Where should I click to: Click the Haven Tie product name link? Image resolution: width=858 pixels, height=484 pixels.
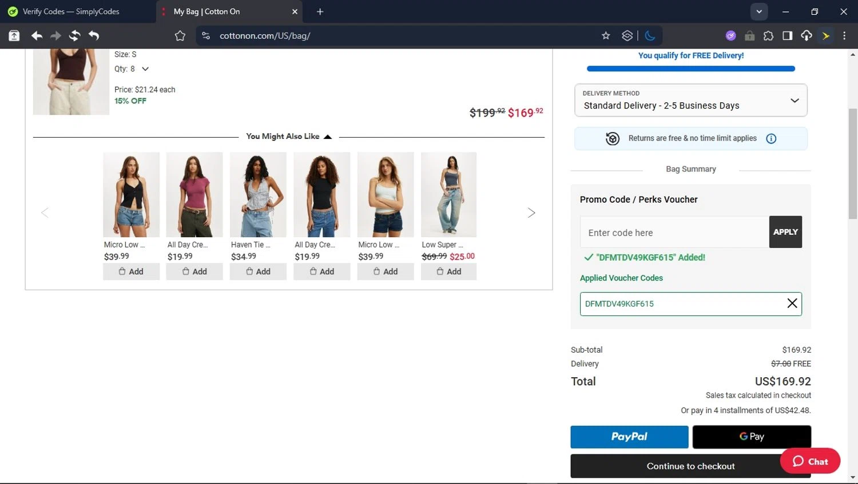tap(251, 245)
